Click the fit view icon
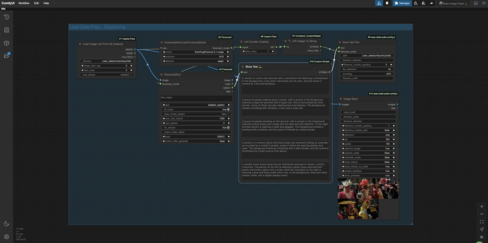This screenshot has width=488, height=243. (x=482, y=222)
